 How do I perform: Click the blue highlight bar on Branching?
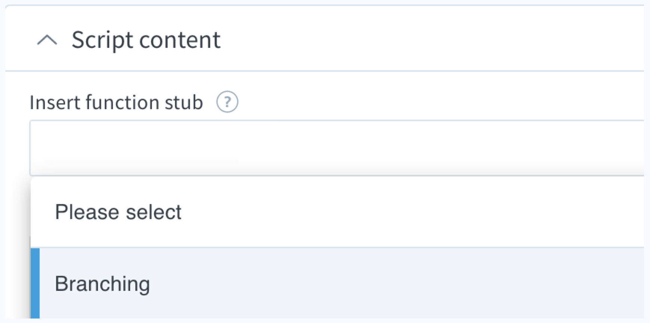(35, 283)
